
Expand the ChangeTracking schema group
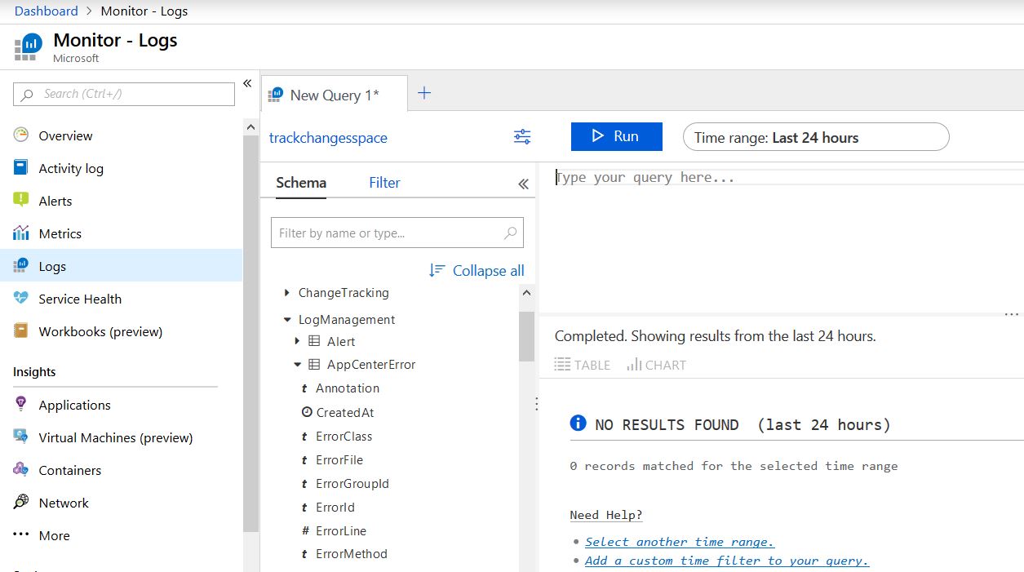(287, 293)
